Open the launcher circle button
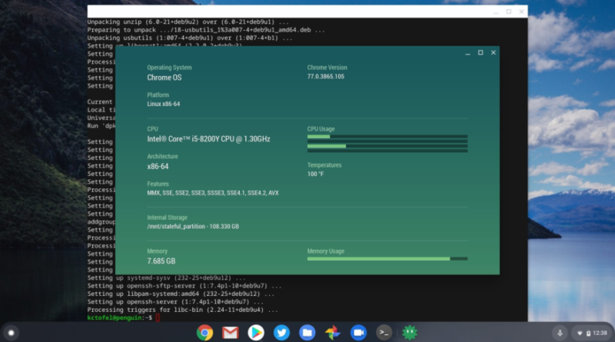The image size is (615, 342). (11, 333)
